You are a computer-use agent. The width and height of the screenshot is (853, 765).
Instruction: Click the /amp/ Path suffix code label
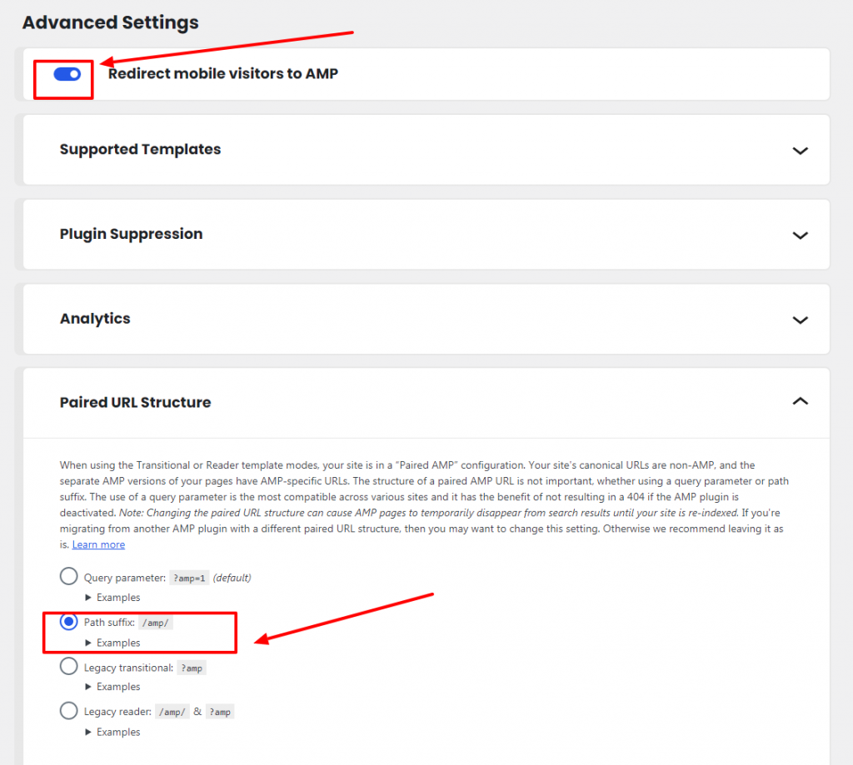[156, 623]
